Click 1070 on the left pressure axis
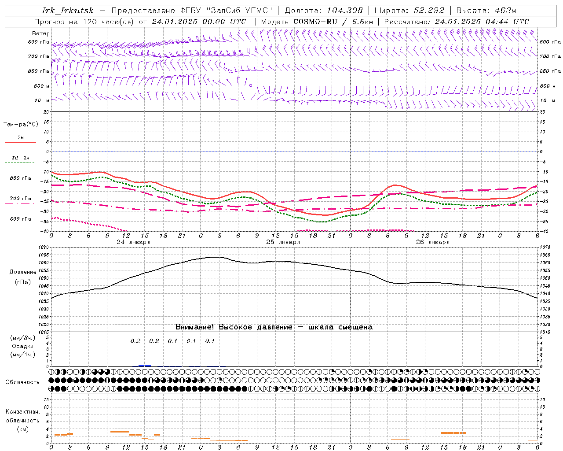Screen dimensions: 563x451 [x=43, y=248]
